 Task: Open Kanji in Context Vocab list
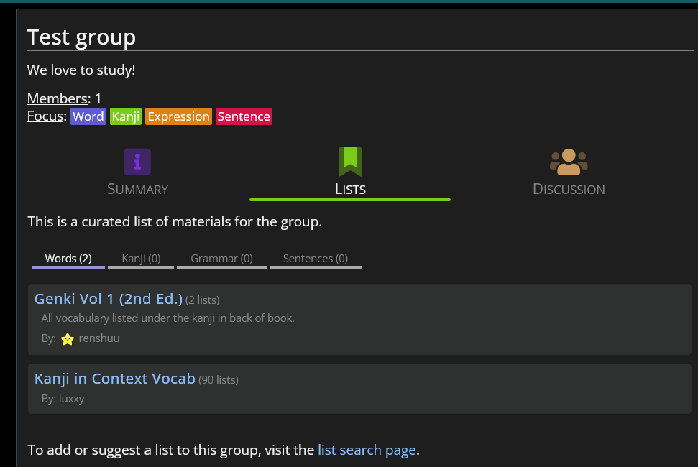115,379
